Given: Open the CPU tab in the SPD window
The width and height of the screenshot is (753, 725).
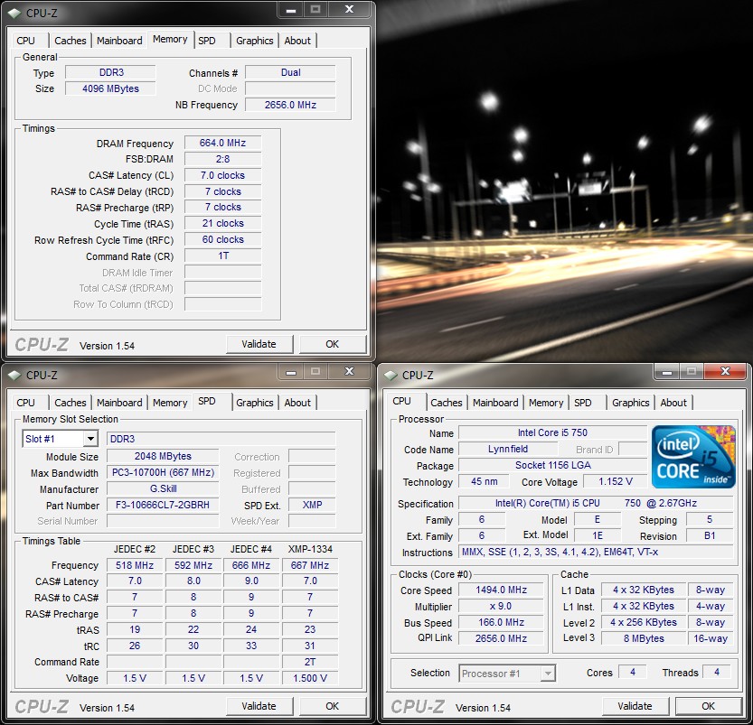Looking at the screenshot, I should (26, 403).
